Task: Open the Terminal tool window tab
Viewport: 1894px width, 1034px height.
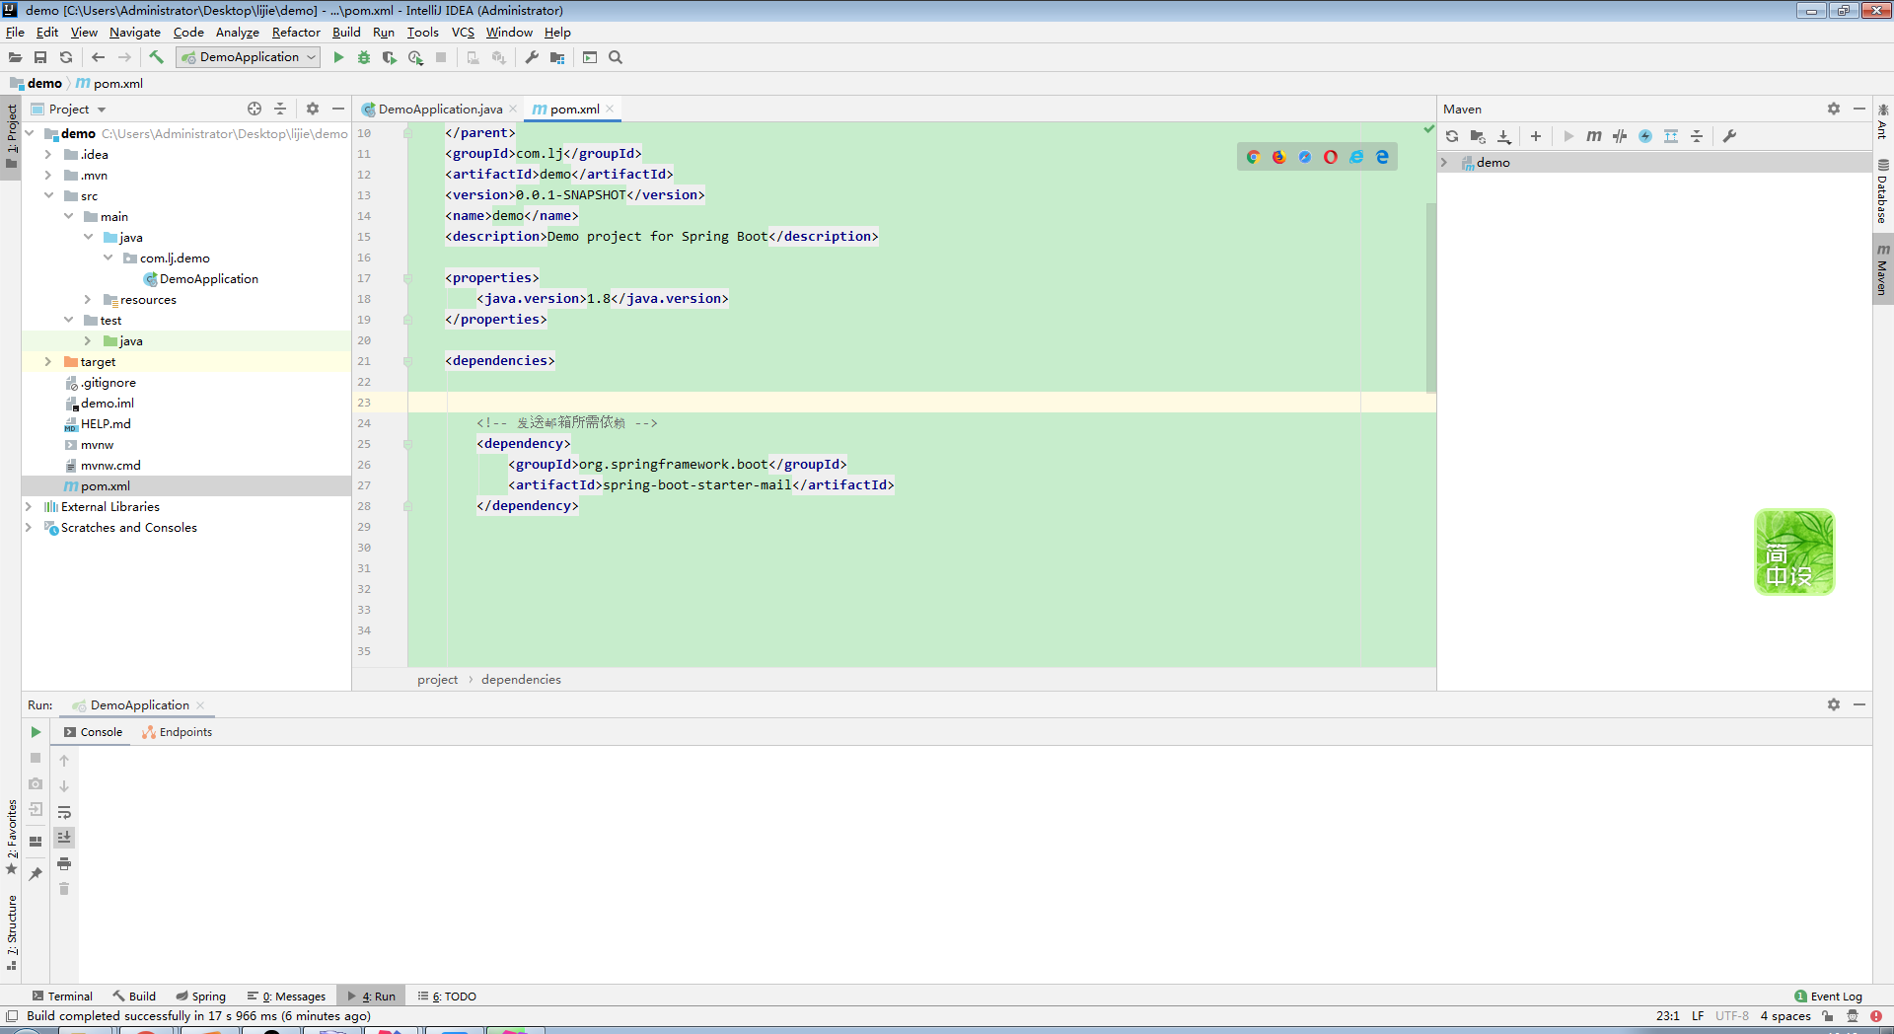Action: point(62,996)
